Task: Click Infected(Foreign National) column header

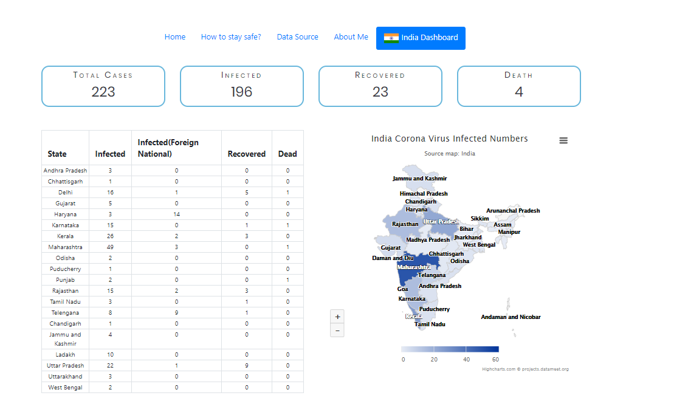Action: coord(176,148)
